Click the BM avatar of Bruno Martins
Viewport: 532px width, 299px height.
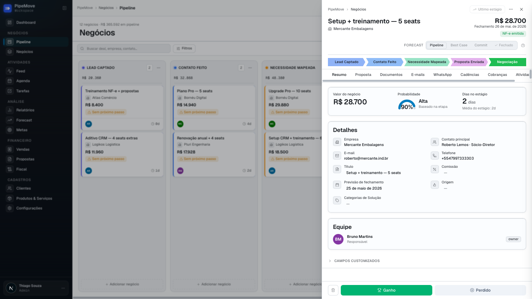point(338,239)
